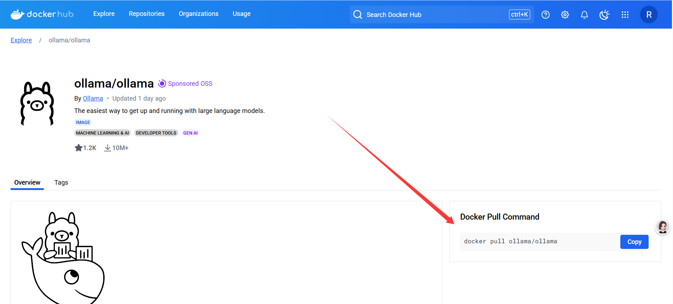The image size is (673, 304).
Task: Click the IMAGE type badge
Action: pos(83,122)
